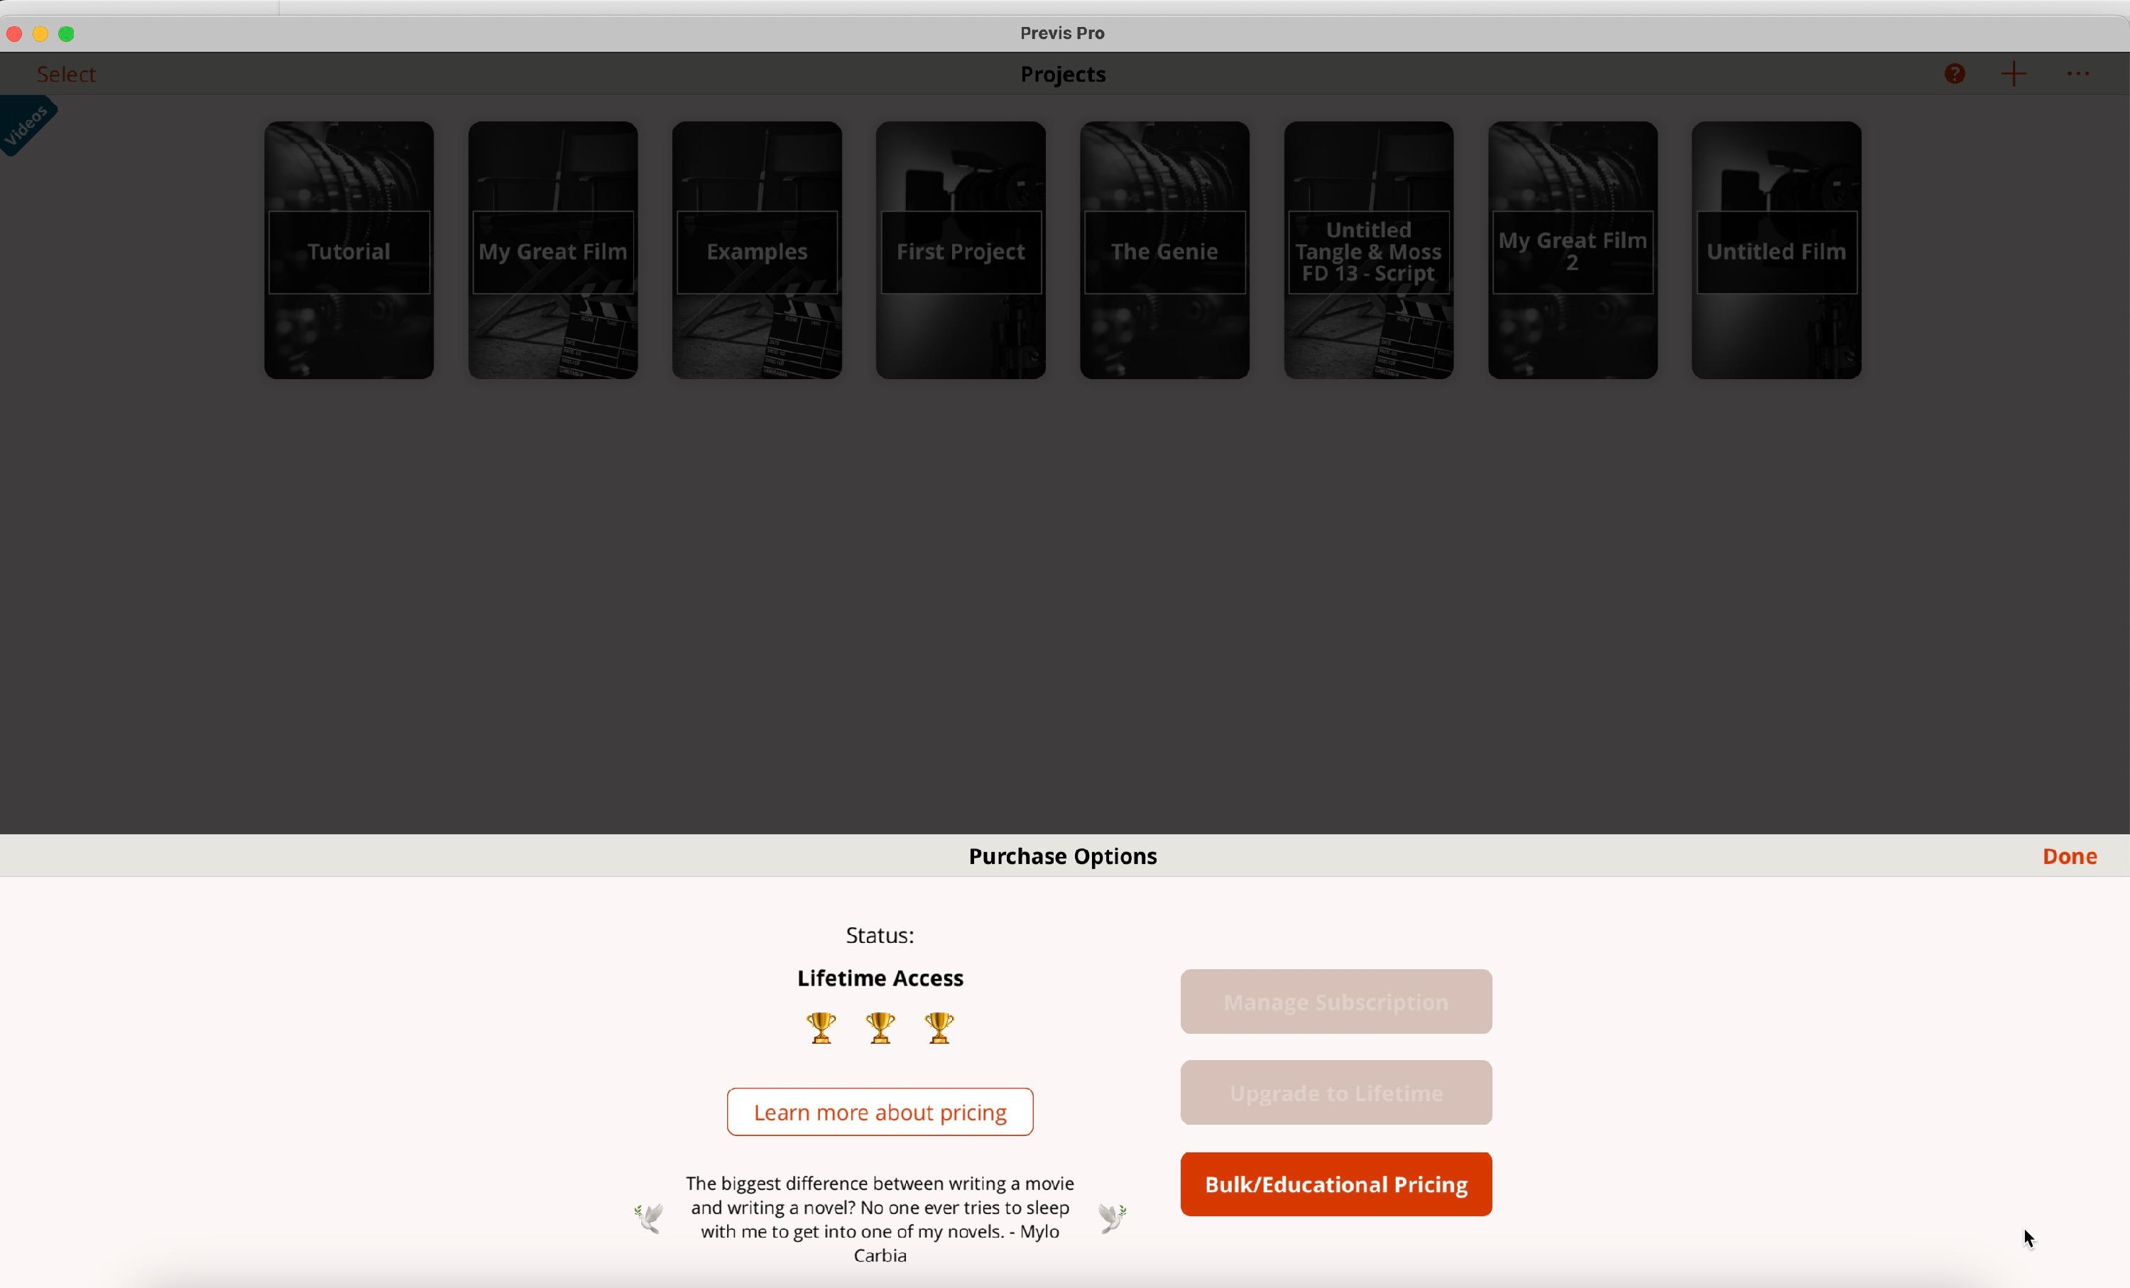The width and height of the screenshot is (2130, 1288).
Task: Create a new project with the plus icon
Action: (x=2014, y=73)
